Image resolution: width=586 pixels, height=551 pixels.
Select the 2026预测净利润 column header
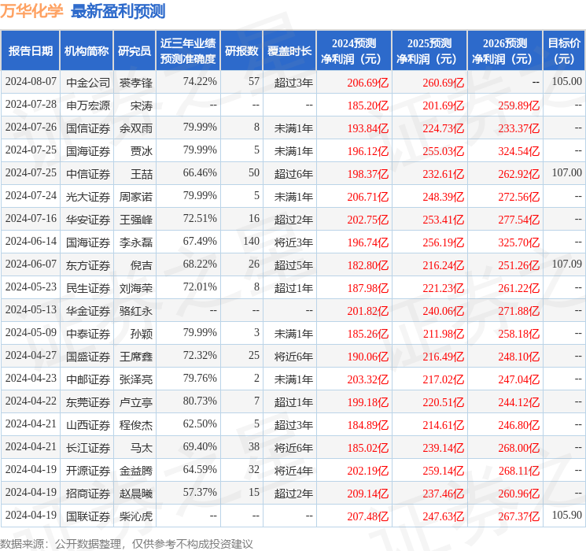pyautogui.click(x=505, y=51)
